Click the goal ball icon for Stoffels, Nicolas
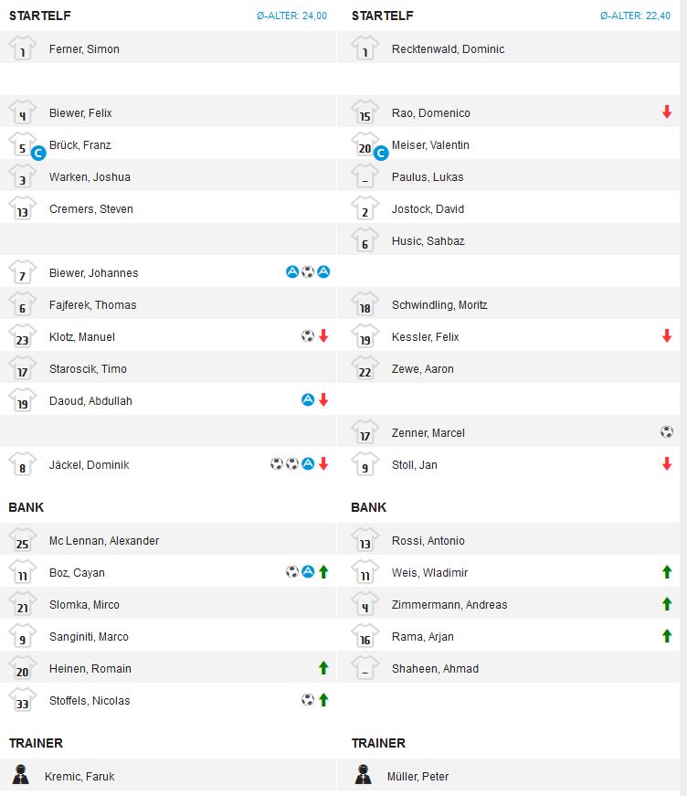 point(308,700)
